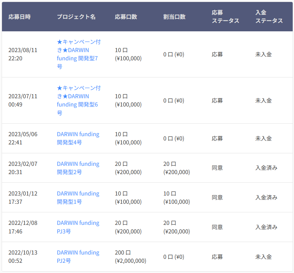Screen dimensions: 294x273
Task: Click 未入金 status in 開発型7号 row
Action: [x=263, y=54]
